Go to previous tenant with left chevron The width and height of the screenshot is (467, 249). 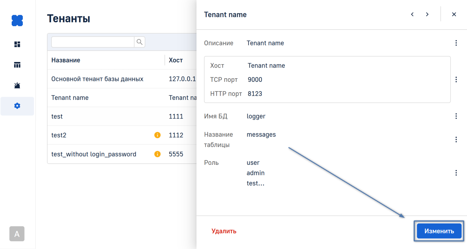click(x=412, y=14)
